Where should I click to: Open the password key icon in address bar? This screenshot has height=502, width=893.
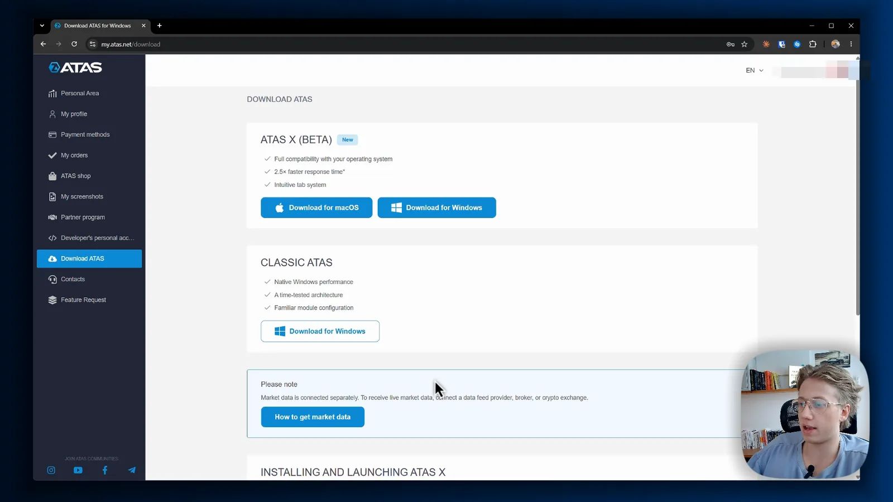[730, 44]
